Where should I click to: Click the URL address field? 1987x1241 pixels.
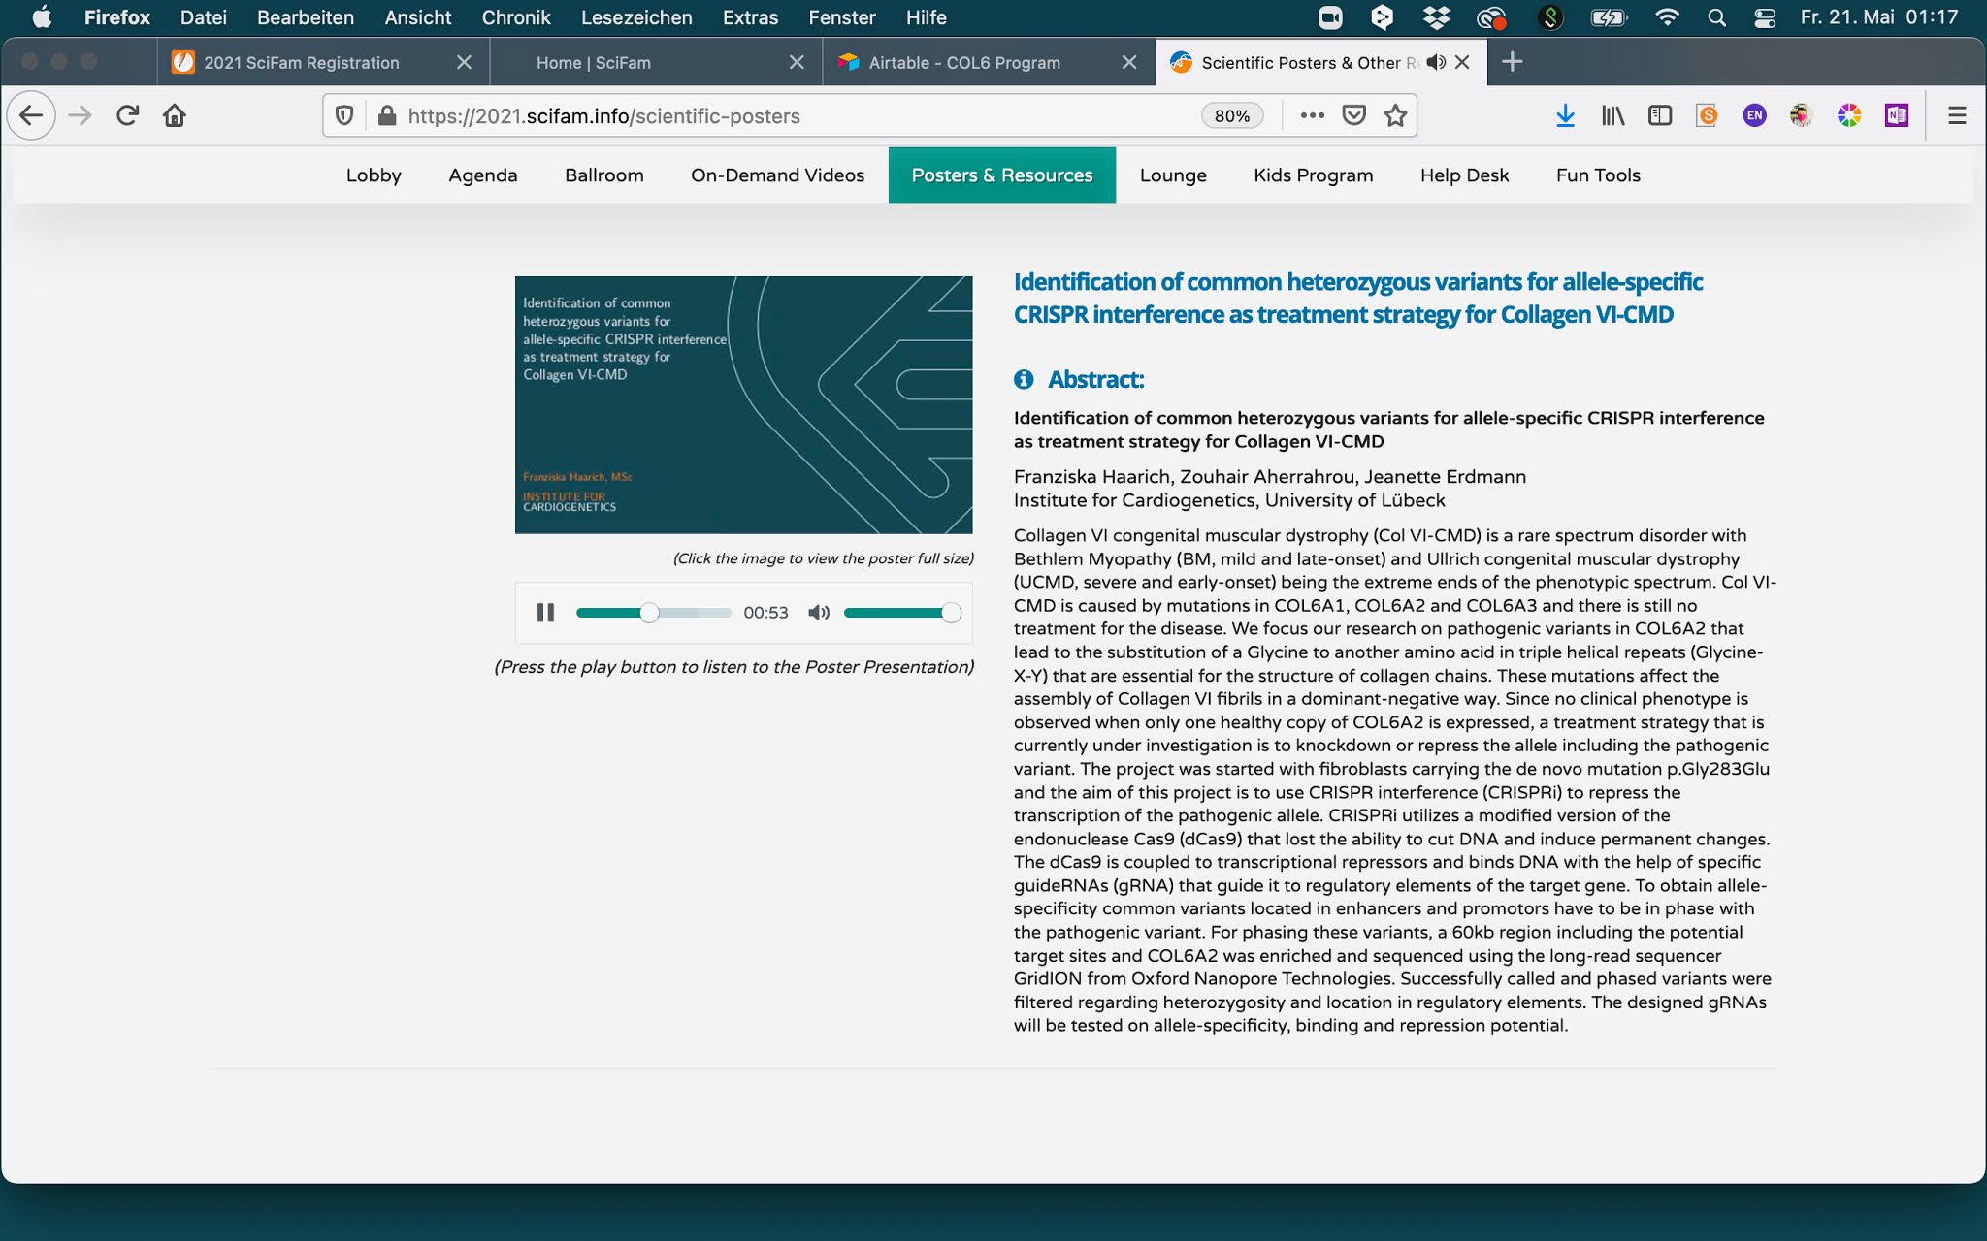coord(796,115)
